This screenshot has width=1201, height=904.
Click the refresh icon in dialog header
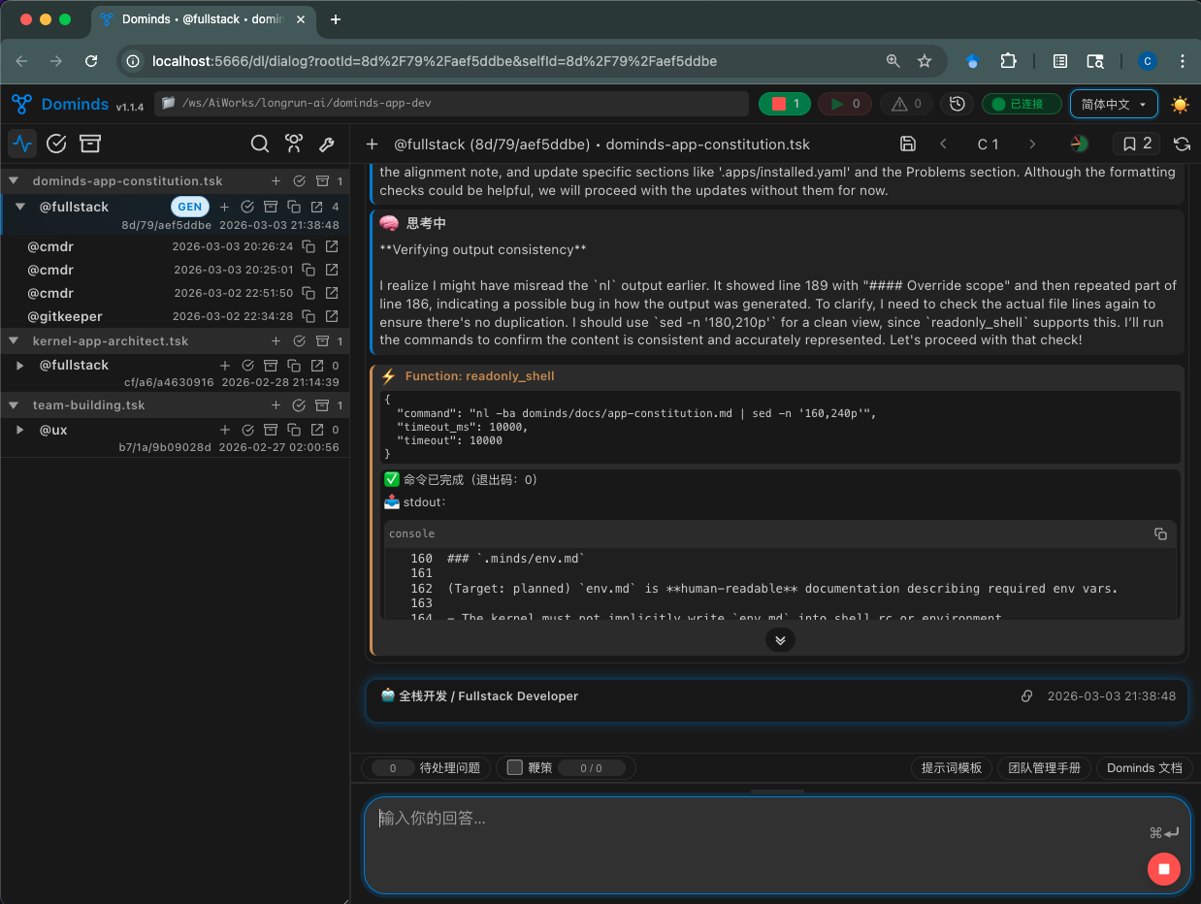(1182, 144)
